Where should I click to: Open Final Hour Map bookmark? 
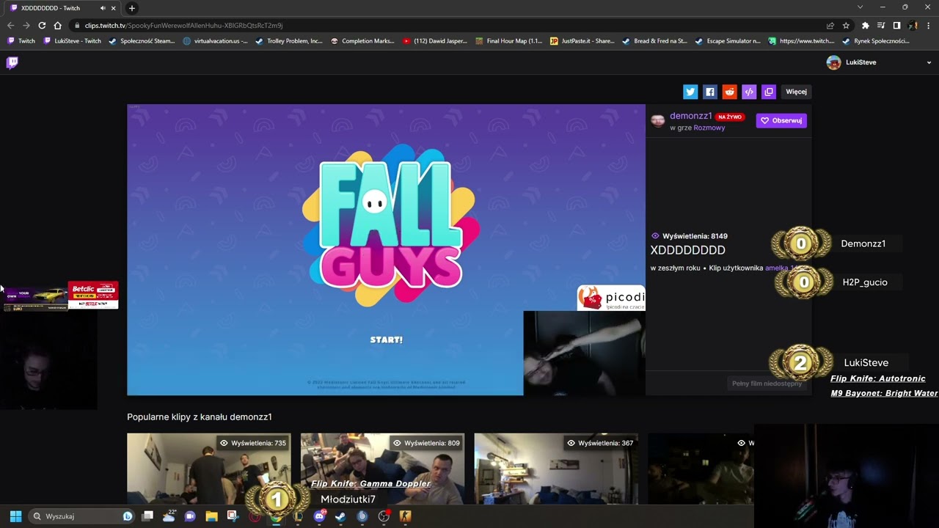pos(508,41)
